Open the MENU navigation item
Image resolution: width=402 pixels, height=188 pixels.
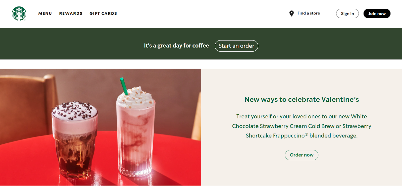click(45, 14)
